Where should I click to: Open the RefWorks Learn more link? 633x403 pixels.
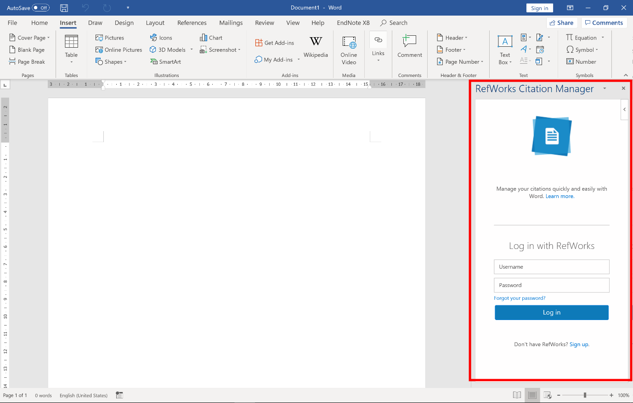[560, 196]
